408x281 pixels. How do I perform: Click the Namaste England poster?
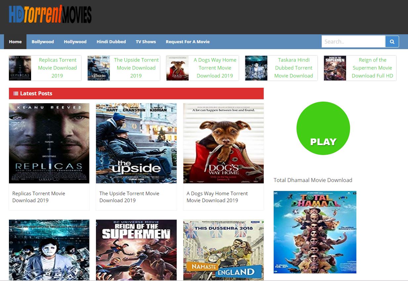click(x=223, y=250)
